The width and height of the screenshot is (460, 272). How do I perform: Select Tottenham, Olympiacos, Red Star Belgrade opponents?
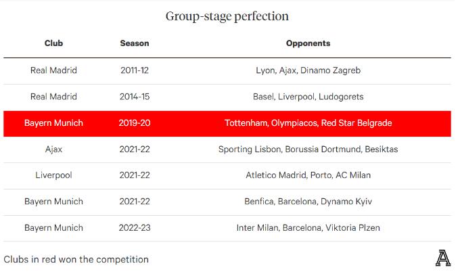(308, 123)
